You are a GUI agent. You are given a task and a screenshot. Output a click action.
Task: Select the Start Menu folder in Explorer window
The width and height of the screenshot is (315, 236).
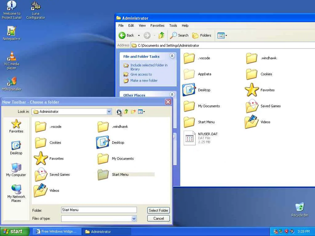point(199,122)
